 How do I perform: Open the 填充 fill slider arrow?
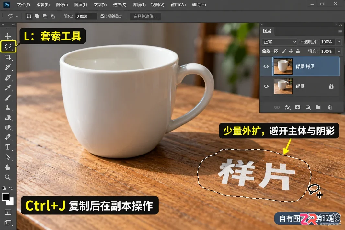point(339,51)
